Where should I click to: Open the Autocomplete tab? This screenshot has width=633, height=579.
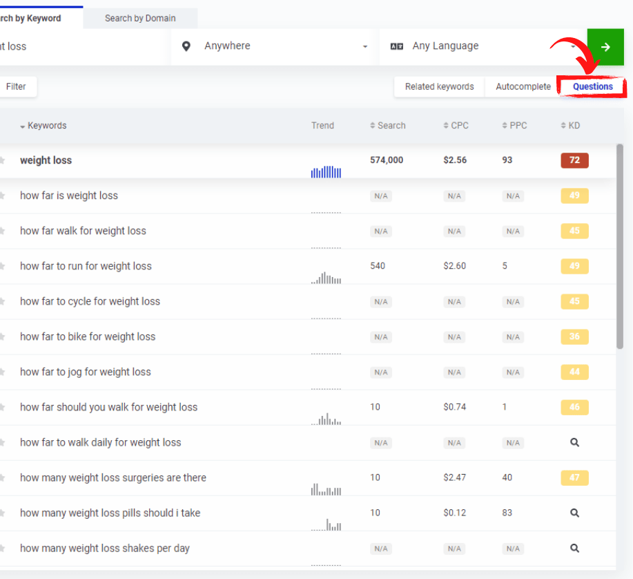point(523,86)
